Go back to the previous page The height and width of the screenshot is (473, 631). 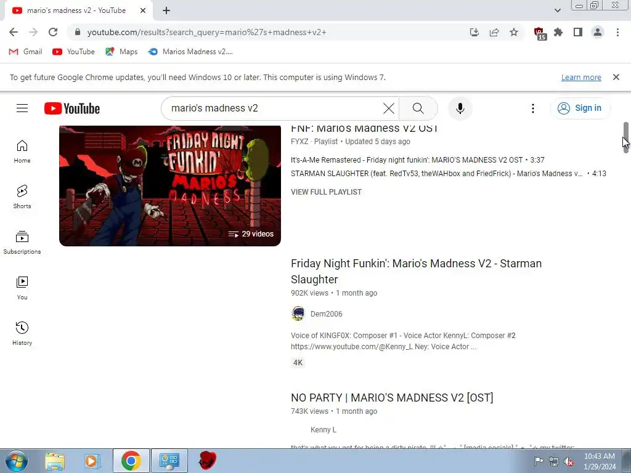click(14, 32)
